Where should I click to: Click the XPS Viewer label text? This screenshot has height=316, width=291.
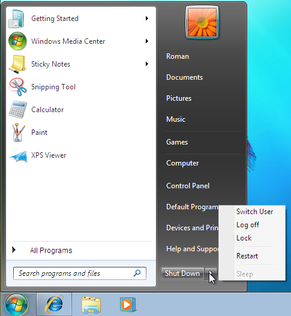49,155
